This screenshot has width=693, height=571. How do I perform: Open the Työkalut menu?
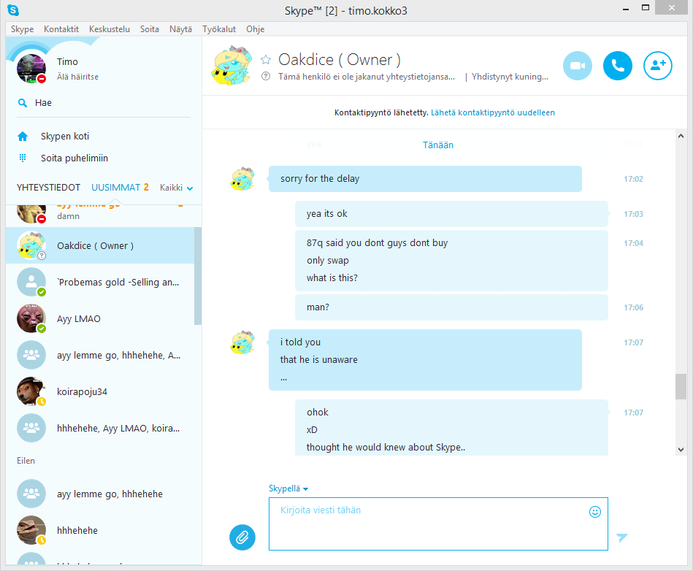[x=219, y=29]
